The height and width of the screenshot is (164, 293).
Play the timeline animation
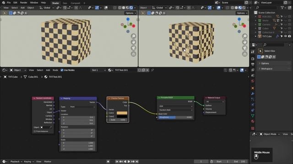pyautogui.click(x=129, y=162)
